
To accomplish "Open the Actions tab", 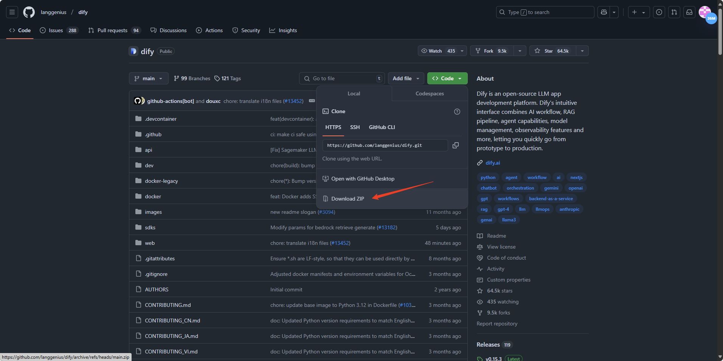I will [x=209, y=30].
